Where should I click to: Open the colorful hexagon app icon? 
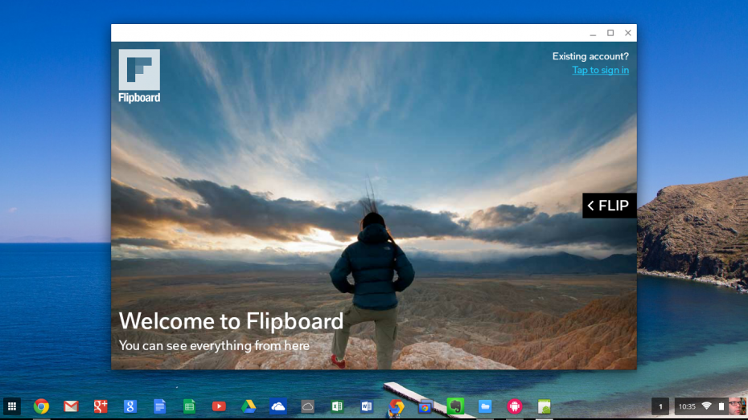pos(397,406)
